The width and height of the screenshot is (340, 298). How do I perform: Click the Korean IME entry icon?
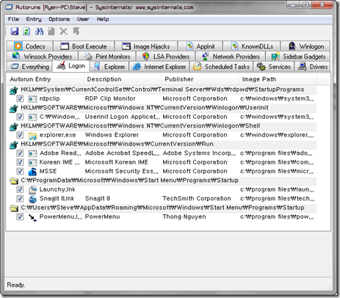point(32,162)
